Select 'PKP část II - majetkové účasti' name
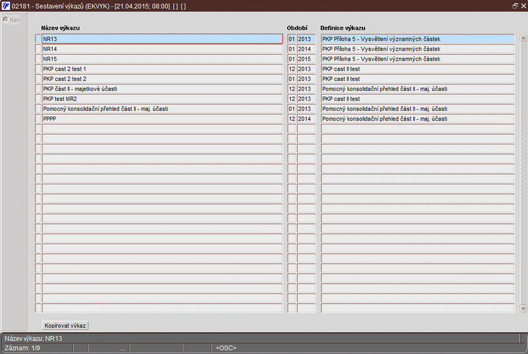Image resolution: width=528 pixels, height=354 pixels. point(162,89)
